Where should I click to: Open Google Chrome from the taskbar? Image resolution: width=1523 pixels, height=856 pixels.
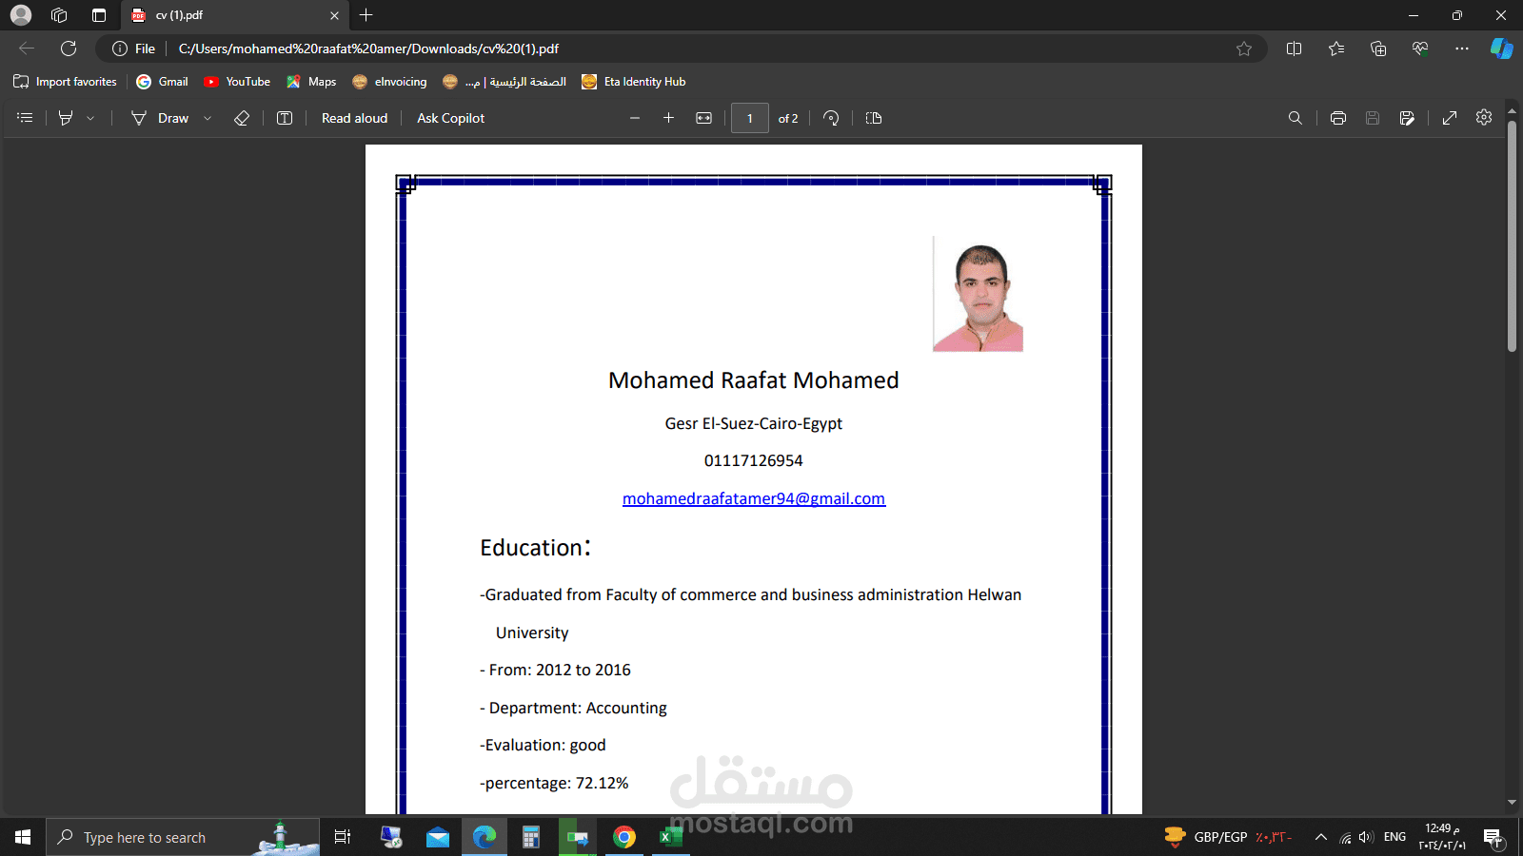(624, 837)
